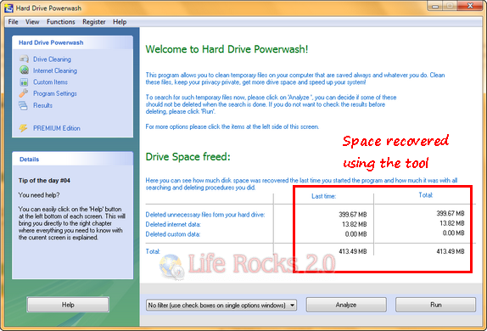Open Custom Items link
Screen dimensions: 487x331
coord(50,82)
